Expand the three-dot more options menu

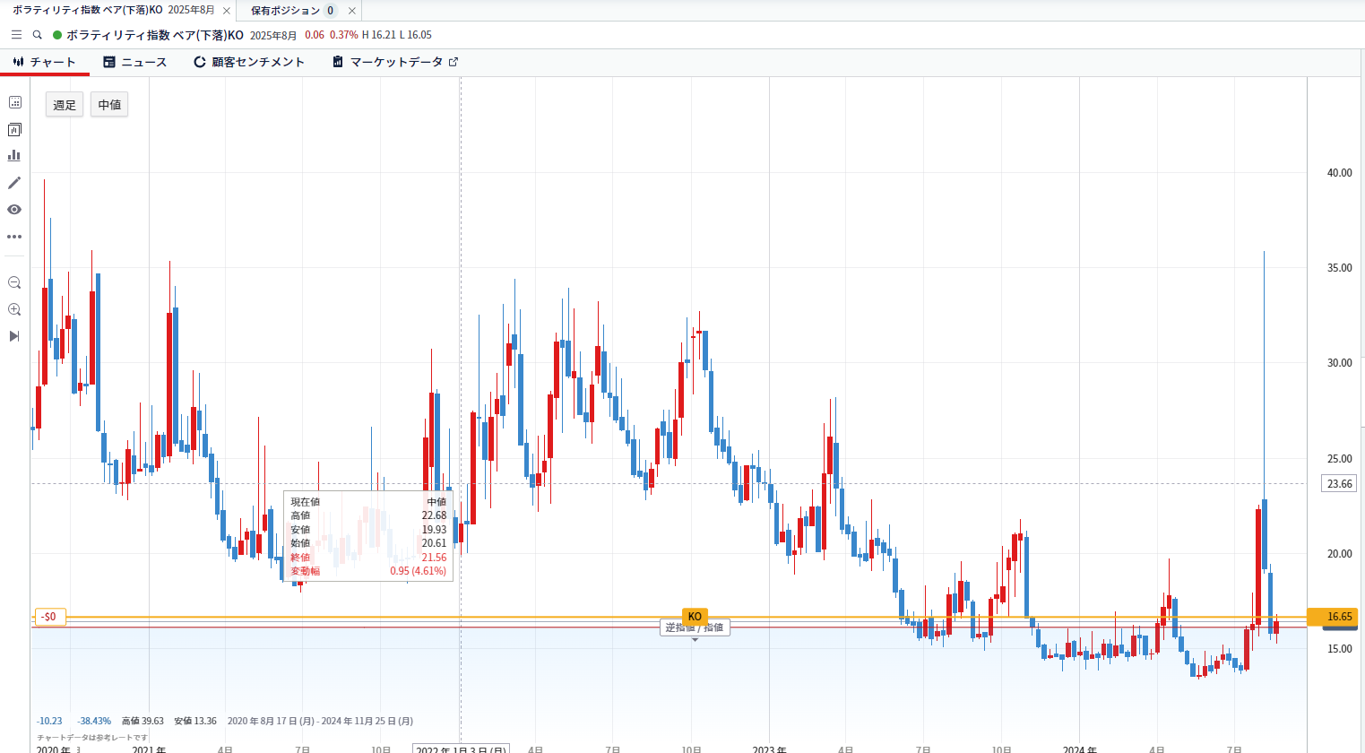14,237
